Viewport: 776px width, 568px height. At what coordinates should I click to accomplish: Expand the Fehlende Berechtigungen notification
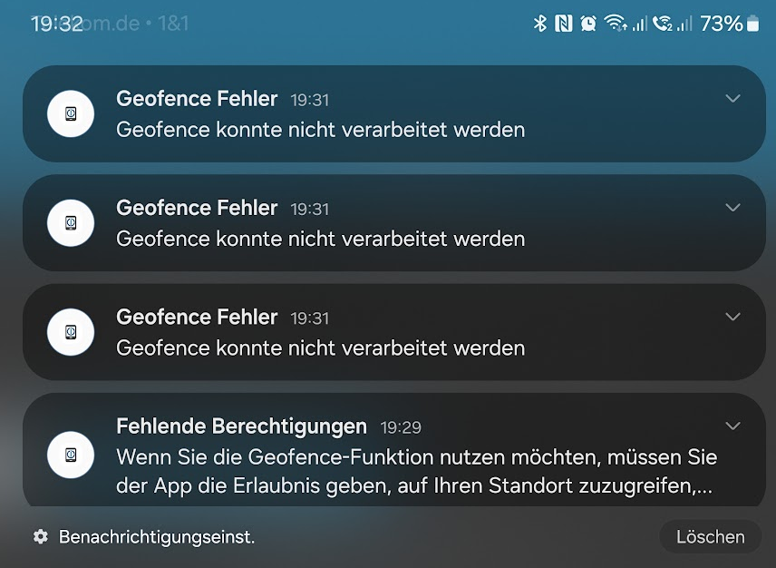(732, 426)
